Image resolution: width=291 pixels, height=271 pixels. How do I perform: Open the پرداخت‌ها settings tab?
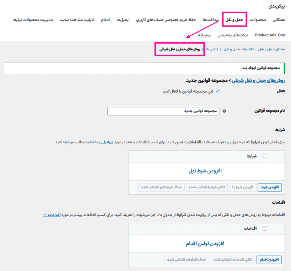(211, 20)
